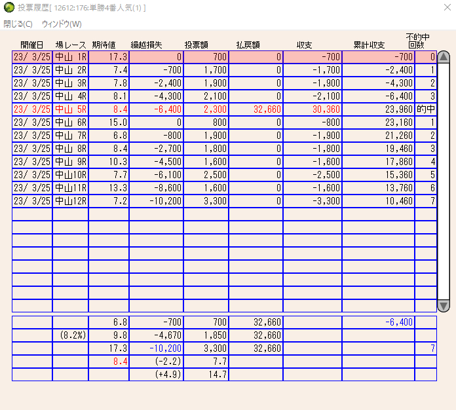Click the 6.8 minimum expected value summary
This screenshot has height=410, width=456.
click(x=109, y=322)
